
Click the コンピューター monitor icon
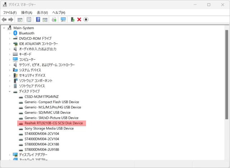click(15, 59)
